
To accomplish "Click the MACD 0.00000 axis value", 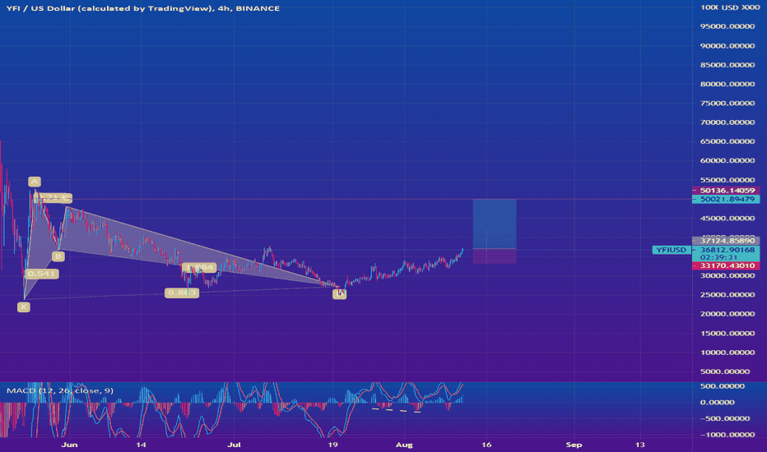I will coord(717,402).
